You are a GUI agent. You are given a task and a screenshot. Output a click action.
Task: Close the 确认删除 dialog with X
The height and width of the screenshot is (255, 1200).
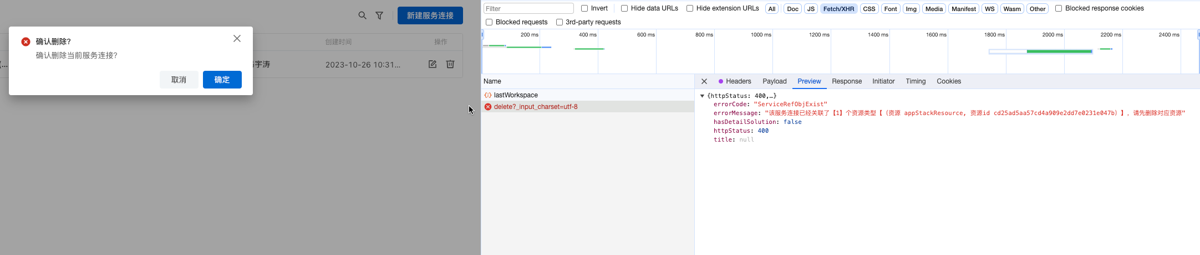(237, 39)
